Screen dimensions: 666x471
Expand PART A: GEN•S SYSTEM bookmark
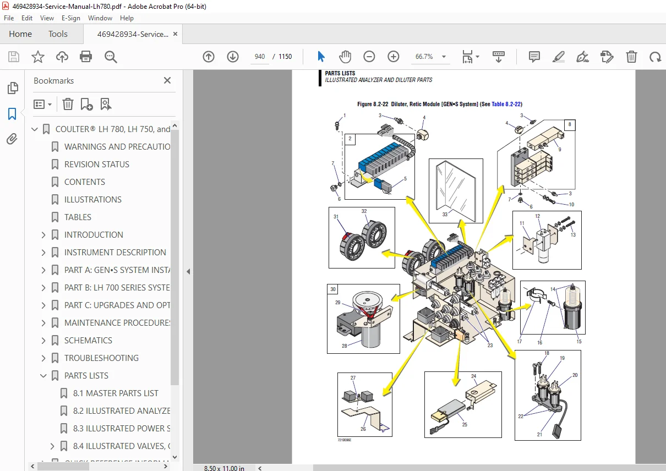tap(44, 270)
